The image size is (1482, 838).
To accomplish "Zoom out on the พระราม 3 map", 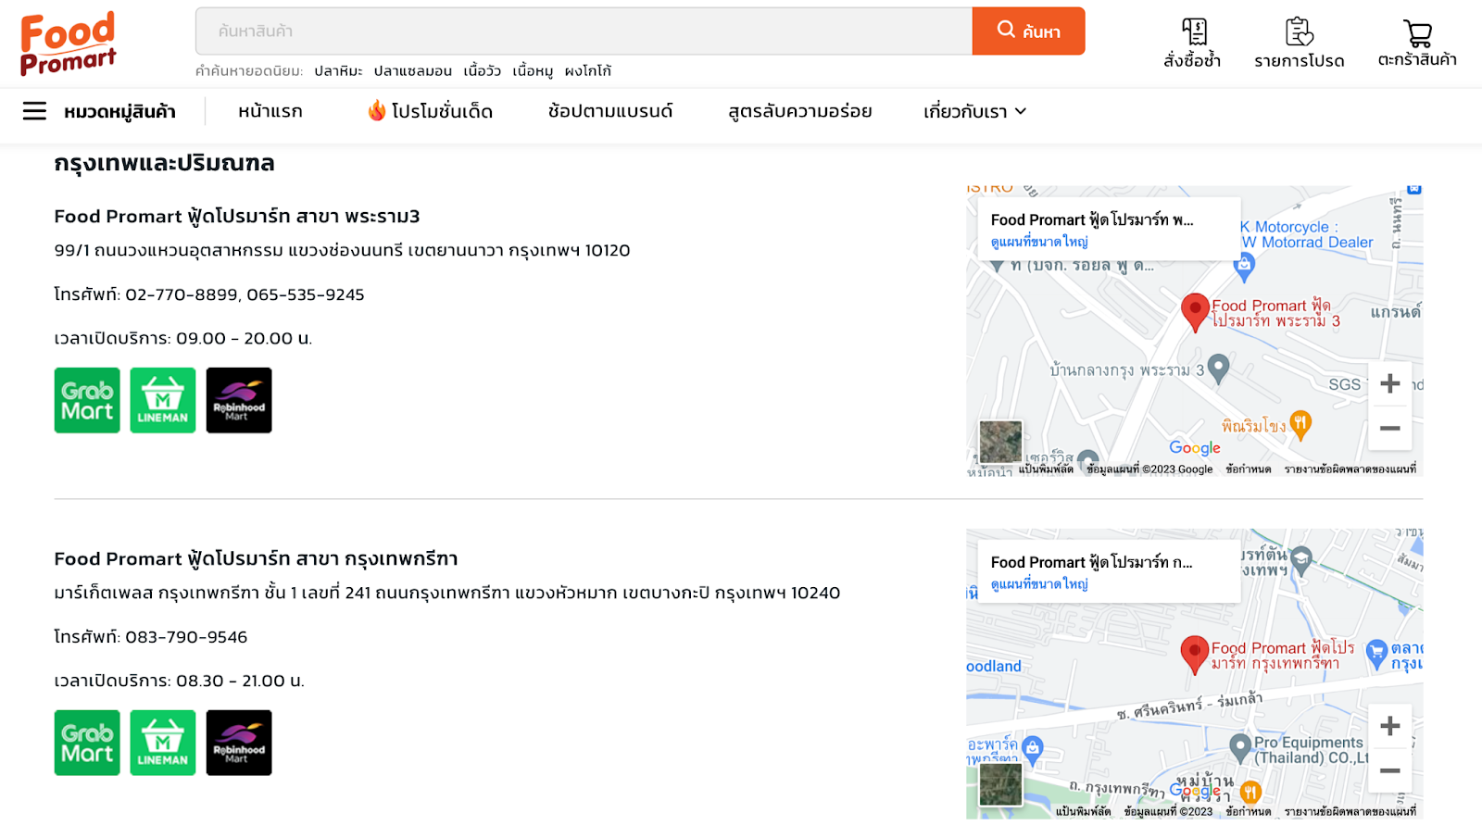I will (x=1390, y=428).
